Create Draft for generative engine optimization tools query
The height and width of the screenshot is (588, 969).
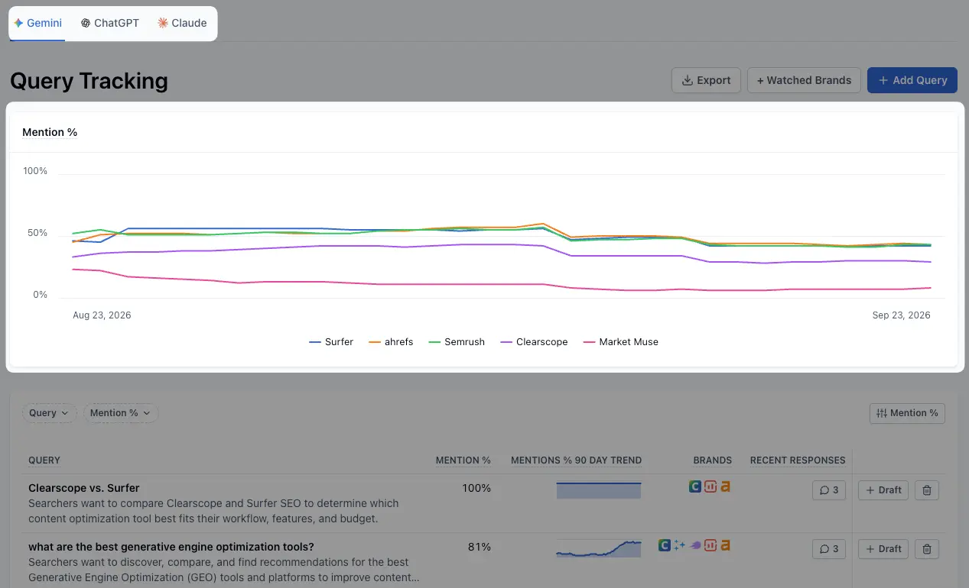pyautogui.click(x=883, y=549)
